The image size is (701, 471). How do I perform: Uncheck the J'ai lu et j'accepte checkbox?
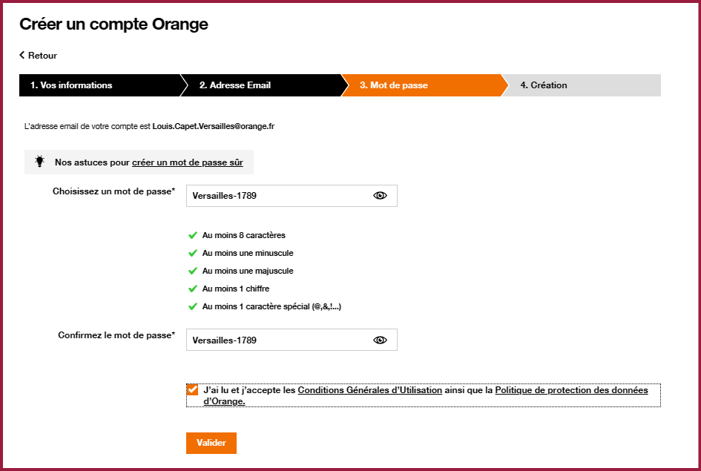click(192, 389)
